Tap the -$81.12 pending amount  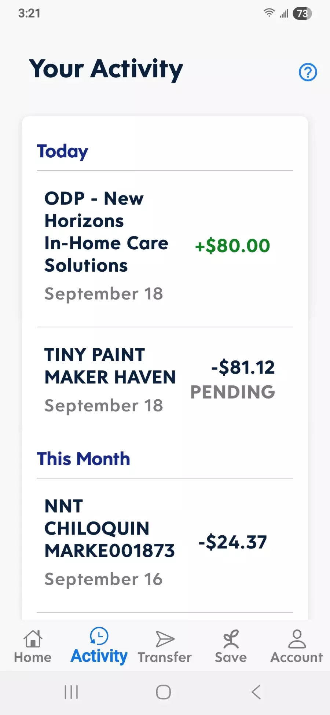[x=243, y=367]
